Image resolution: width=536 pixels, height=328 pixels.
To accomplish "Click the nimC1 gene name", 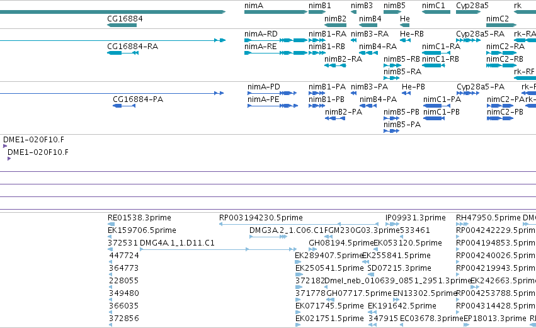I will point(433,6).
